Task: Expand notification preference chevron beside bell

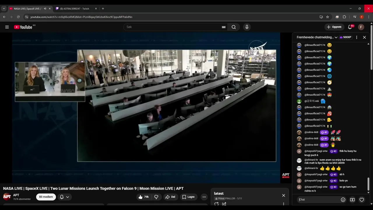Action: pos(68,197)
